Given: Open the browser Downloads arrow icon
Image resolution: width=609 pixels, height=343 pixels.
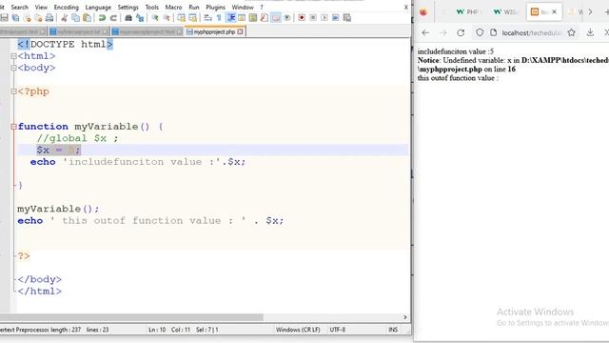Looking at the screenshot, I should tap(590, 33).
